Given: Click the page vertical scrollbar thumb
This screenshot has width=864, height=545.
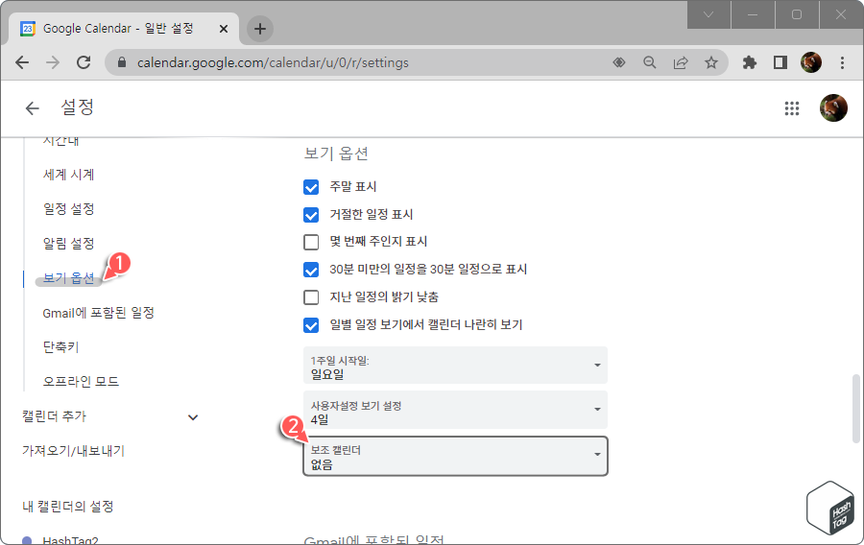Looking at the screenshot, I should point(855,409).
